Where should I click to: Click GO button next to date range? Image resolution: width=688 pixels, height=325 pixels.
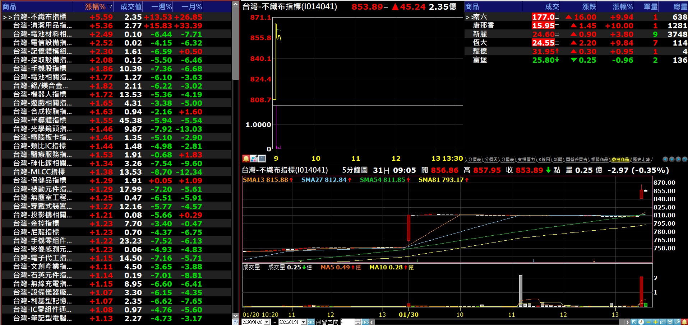coord(311,322)
